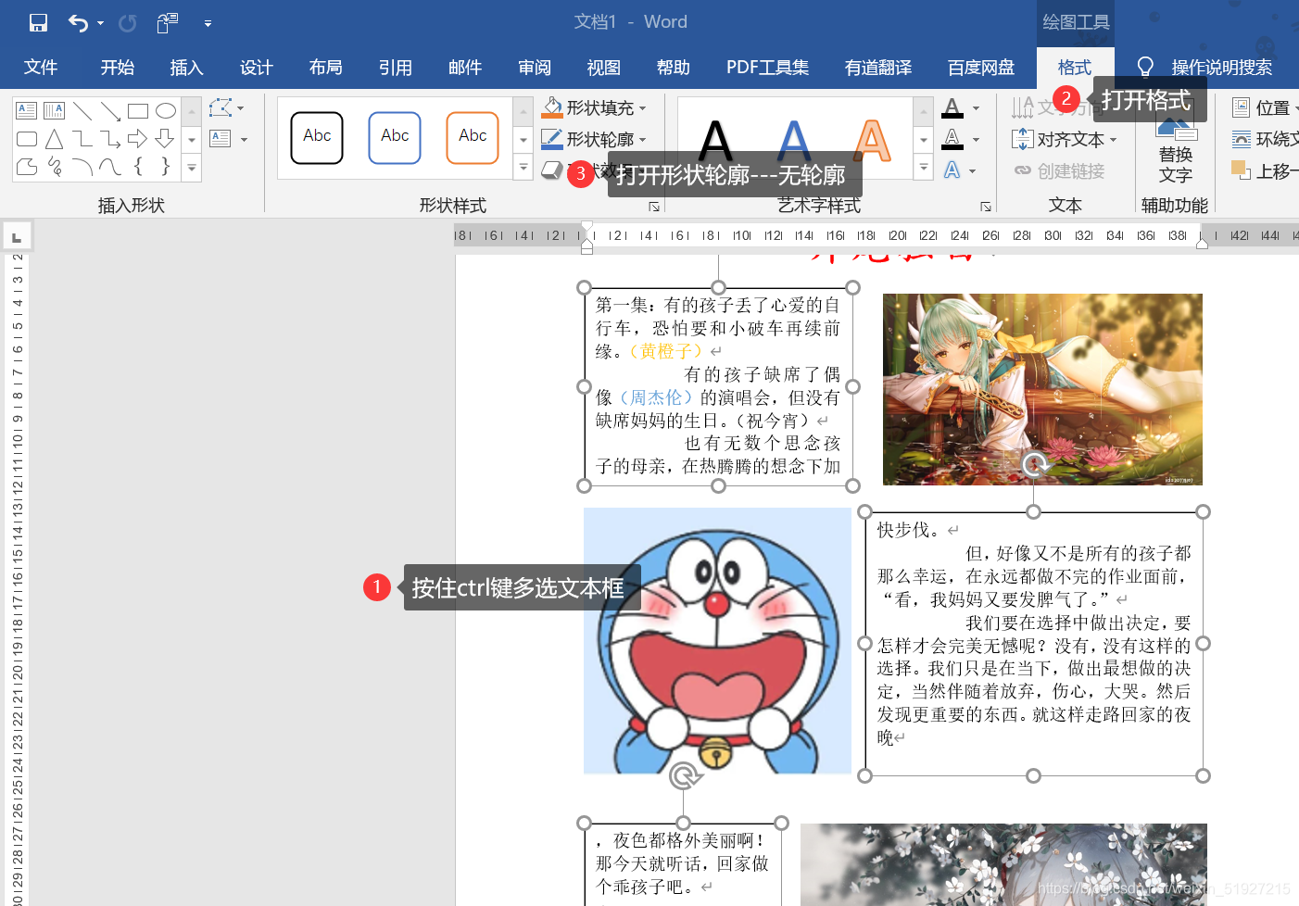
Task: Open the 形状轮廓 dropdown
Action: point(594,140)
